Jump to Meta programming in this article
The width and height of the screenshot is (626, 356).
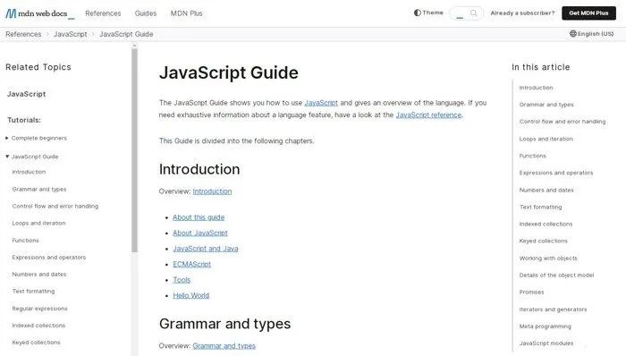tap(545, 326)
